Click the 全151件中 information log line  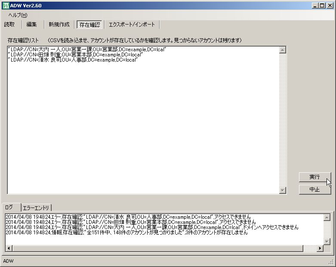coord(126,233)
